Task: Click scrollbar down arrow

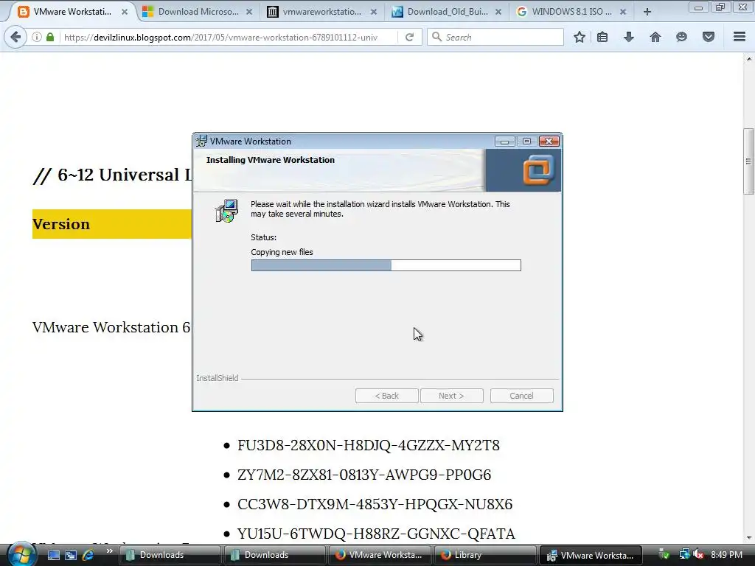Action: [x=749, y=537]
